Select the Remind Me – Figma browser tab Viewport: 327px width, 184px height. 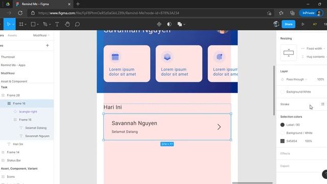pos(43,4)
